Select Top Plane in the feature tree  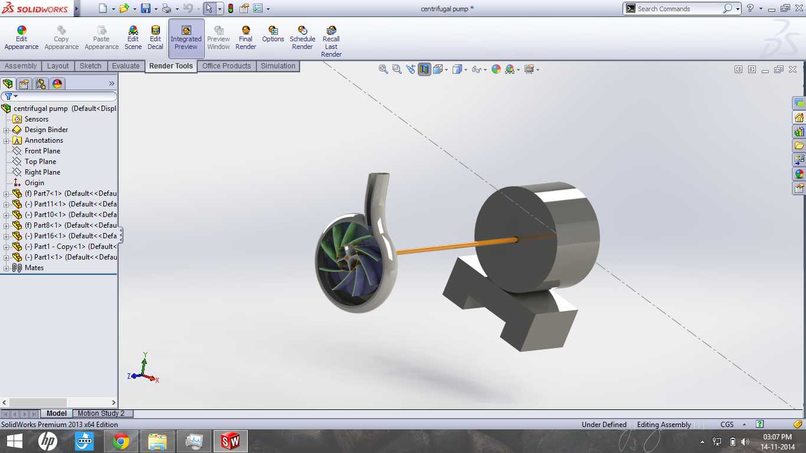[x=40, y=162]
